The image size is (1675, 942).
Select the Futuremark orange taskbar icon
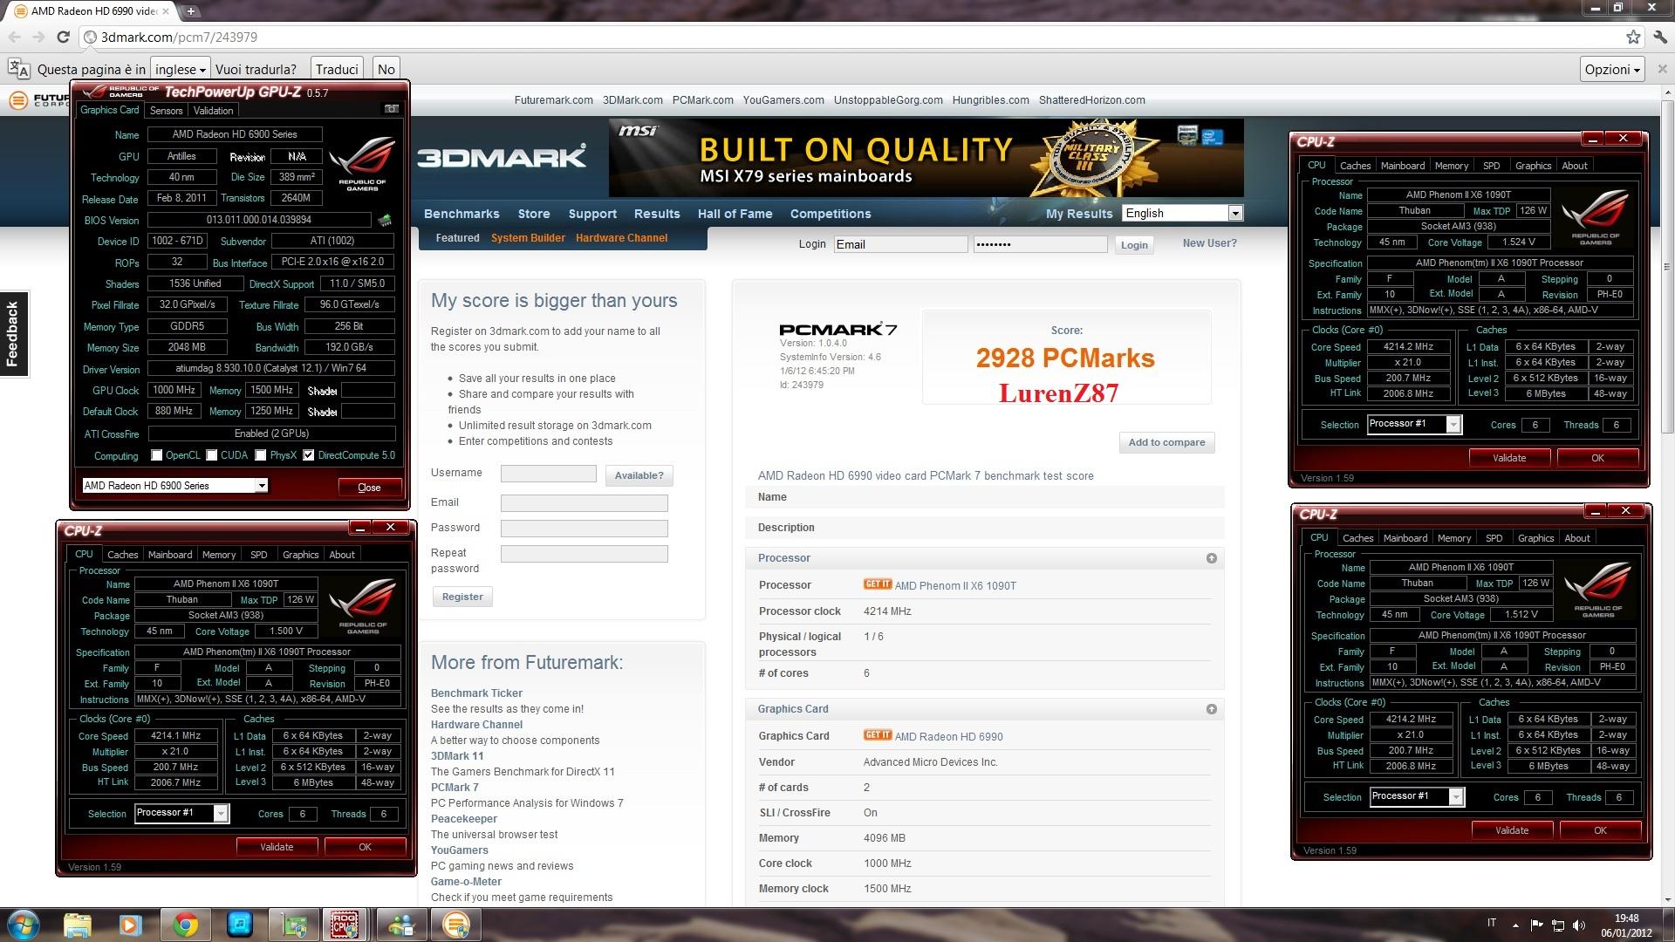pyautogui.click(x=455, y=925)
